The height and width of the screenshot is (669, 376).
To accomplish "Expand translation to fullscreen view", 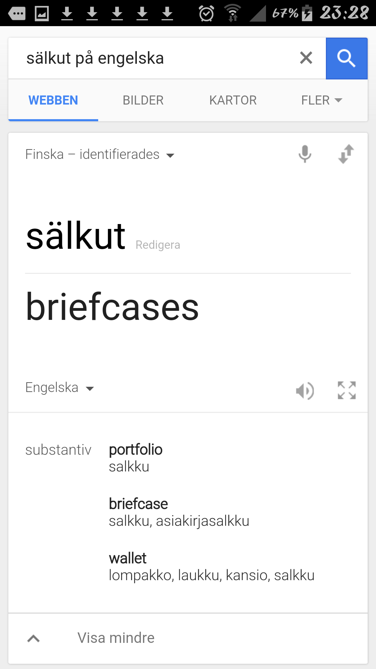I will tap(347, 390).
